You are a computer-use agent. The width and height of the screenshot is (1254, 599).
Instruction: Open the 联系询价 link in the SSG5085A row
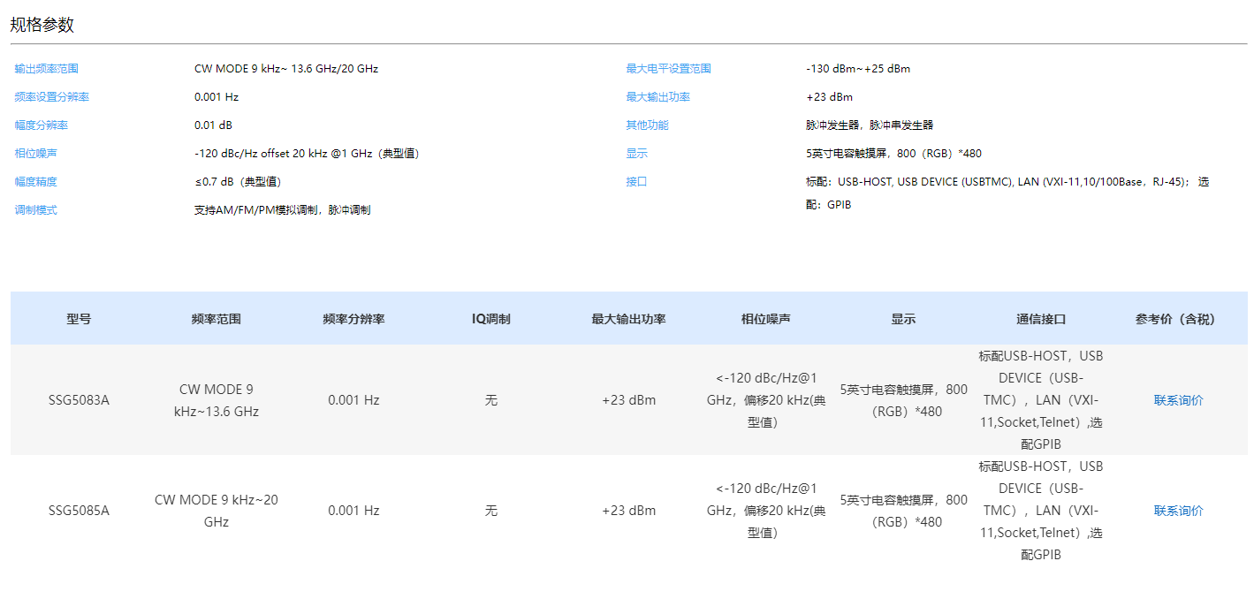pos(1178,511)
